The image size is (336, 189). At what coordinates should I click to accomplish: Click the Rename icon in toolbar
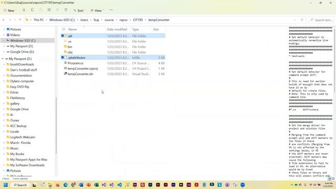(x=49, y=10)
